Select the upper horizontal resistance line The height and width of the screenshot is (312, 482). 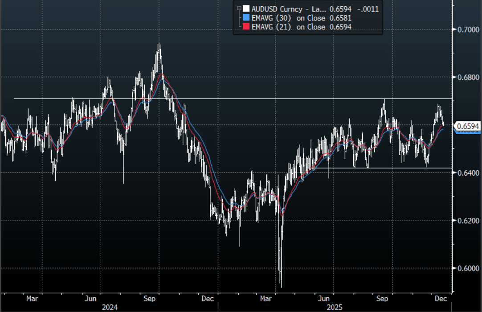(x=223, y=99)
